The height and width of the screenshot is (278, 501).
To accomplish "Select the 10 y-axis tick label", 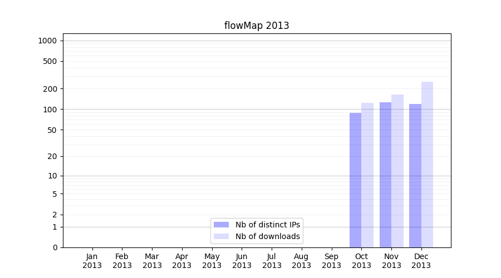I will point(52,176).
